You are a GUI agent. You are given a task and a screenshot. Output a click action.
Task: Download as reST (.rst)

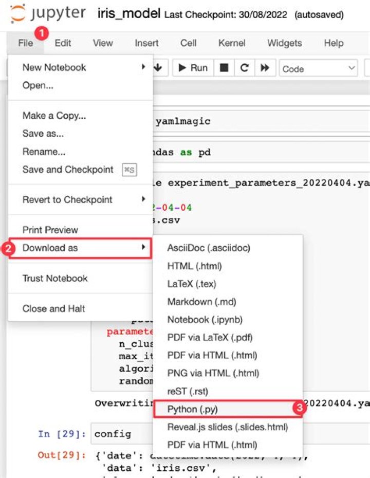coord(228,391)
